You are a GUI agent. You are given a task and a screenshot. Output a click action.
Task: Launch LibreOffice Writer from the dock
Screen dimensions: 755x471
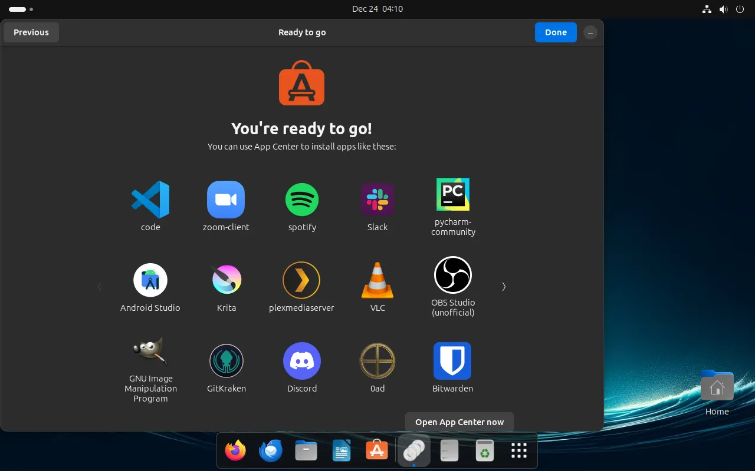(342, 451)
